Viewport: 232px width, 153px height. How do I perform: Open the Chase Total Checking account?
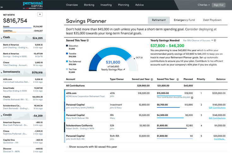(x=23, y=64)
